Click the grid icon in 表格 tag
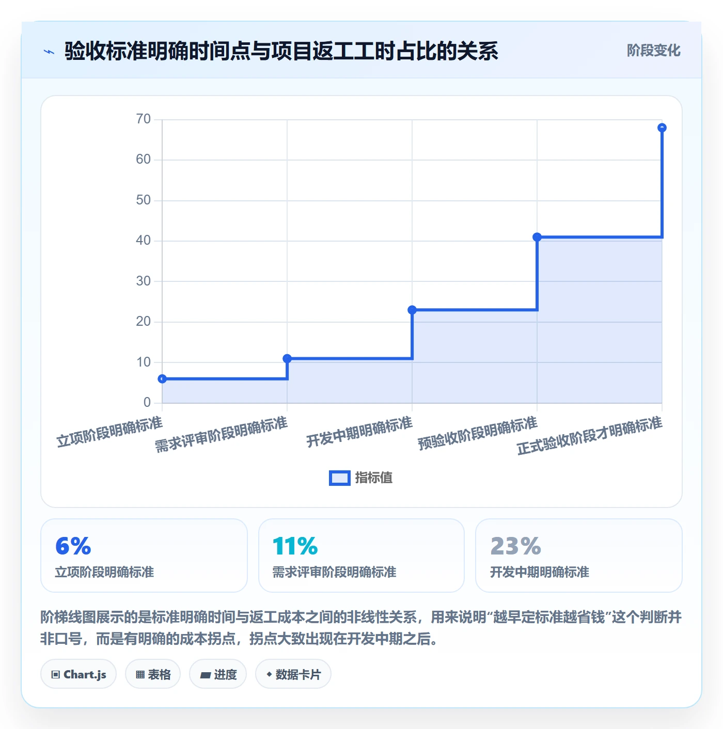Image resolution: width=723 pixels, height=729 pixels. (140, 675)
